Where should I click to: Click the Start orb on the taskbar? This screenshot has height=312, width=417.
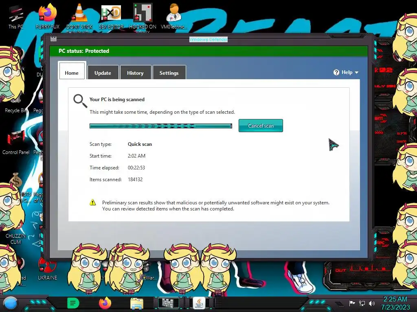click(11, 303)
